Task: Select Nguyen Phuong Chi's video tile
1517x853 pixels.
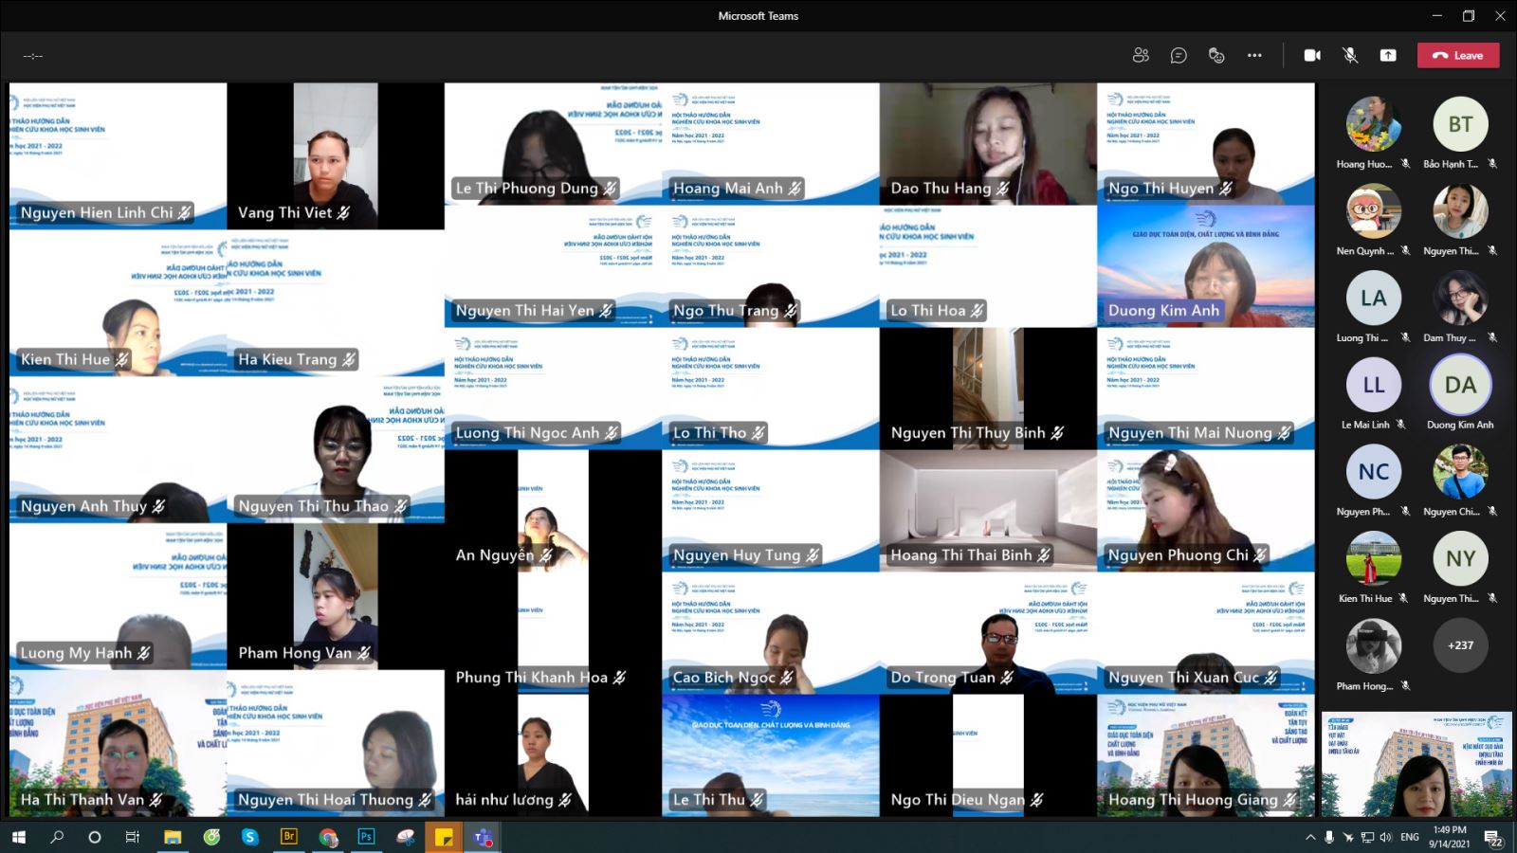Action: pos(1206,510)
